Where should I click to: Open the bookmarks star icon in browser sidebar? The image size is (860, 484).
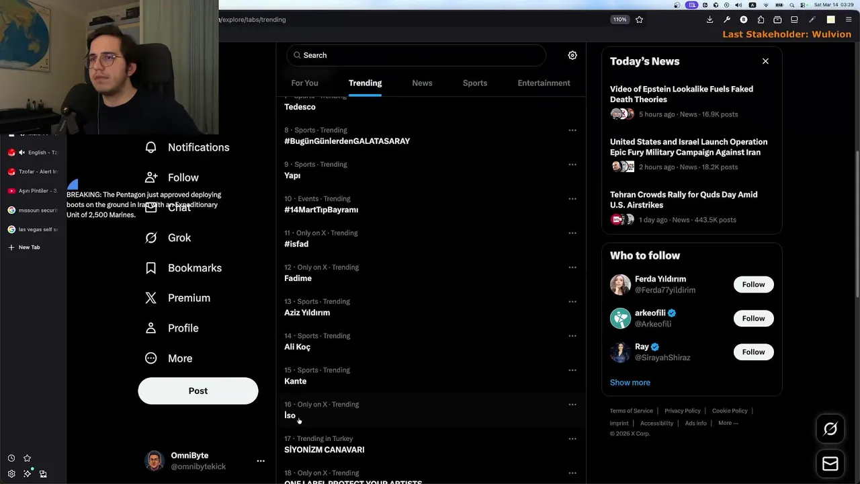27,458
